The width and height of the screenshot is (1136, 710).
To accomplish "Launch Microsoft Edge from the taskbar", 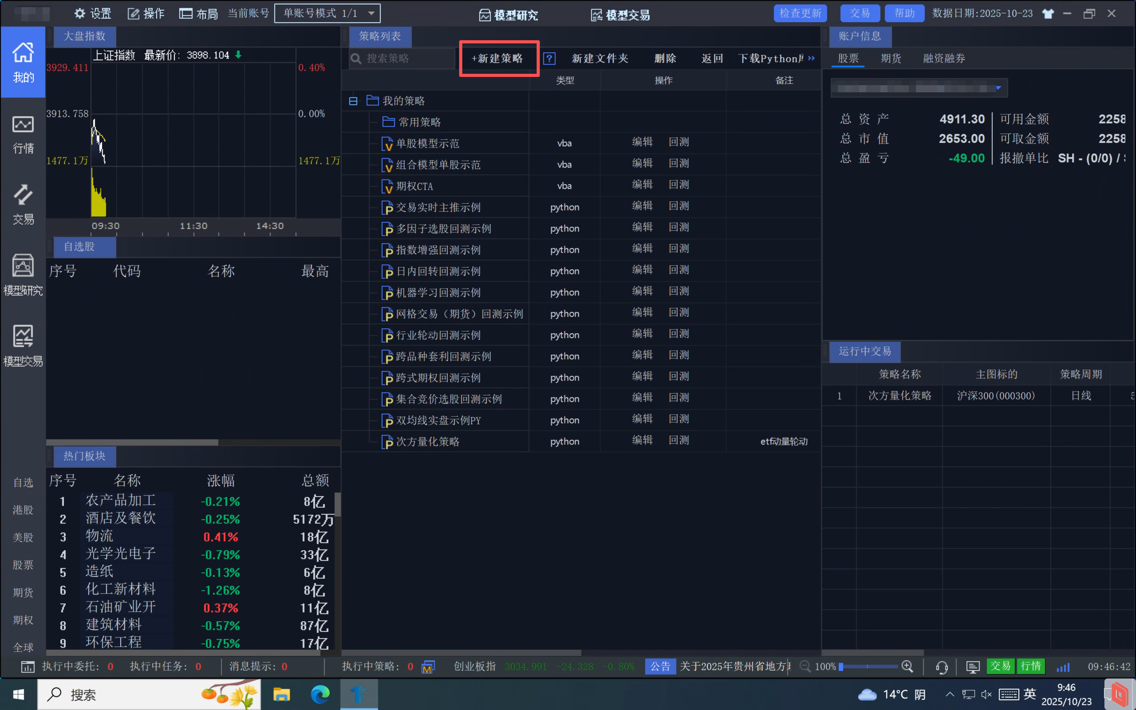I will [x=319, y=694].
